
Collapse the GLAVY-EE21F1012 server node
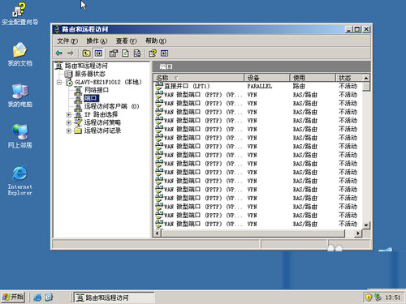(59, 82)
